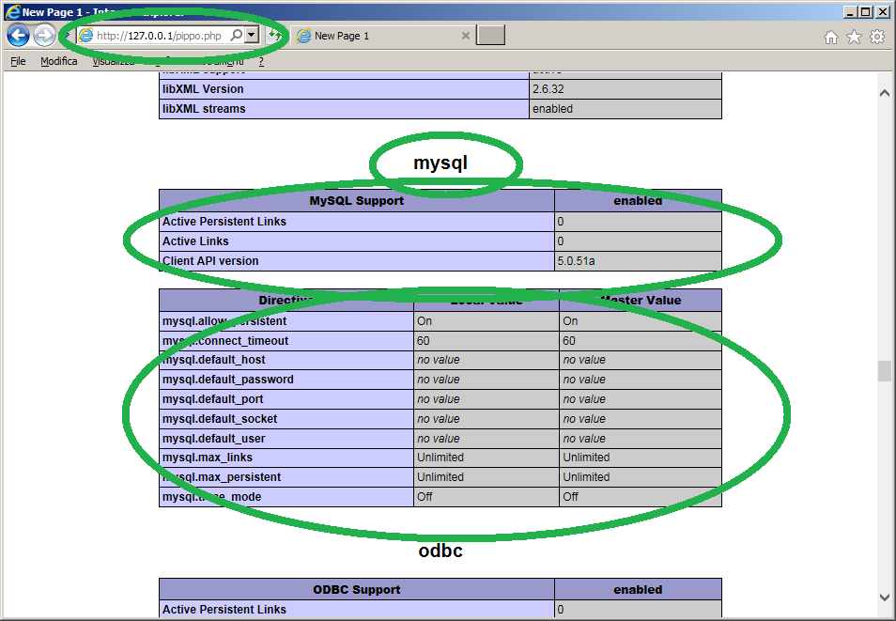896x621 pixels.
Task: Click the Internet Explorer icon in title bar
Action: click(x=12, y=11)
